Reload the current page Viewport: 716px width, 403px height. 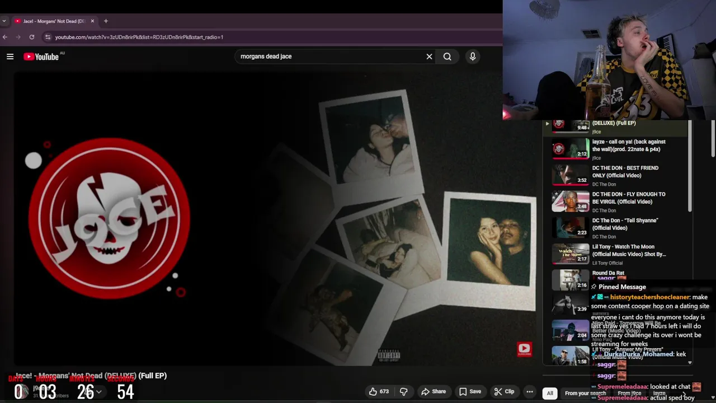click(32, 37)
